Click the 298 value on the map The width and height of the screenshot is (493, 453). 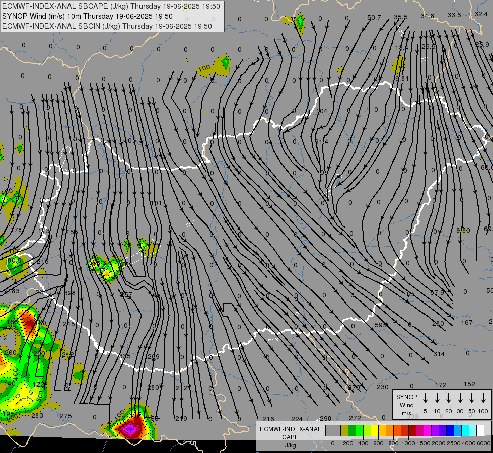(x=325, y=418)
